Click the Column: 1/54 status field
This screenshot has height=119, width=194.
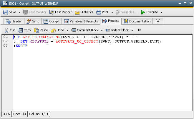(39, 114)
